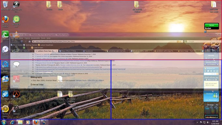Open the MagicISO disc desktop shortcut

coord(6,50)
